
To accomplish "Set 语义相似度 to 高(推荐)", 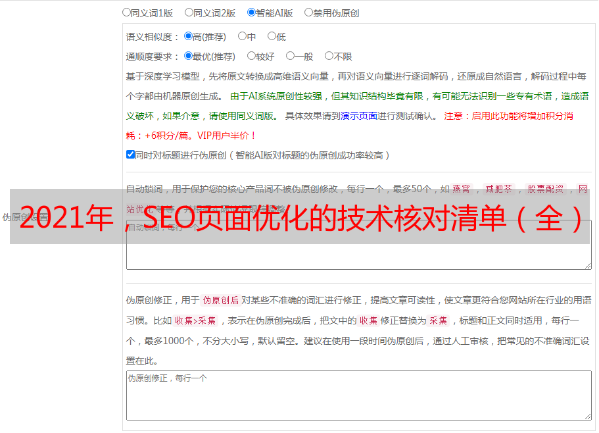I will pyautogui.click(x=189, y=36).
